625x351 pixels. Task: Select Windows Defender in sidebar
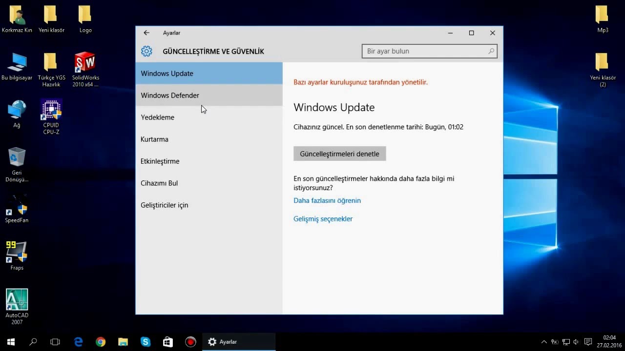coord(209,95)
